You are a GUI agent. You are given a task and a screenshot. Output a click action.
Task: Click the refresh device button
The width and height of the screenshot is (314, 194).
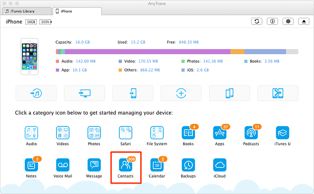[257, 21]
